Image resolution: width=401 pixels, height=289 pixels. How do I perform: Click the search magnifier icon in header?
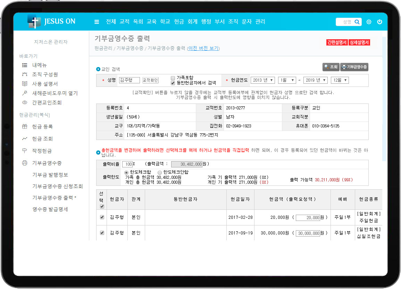click(357, 22)
